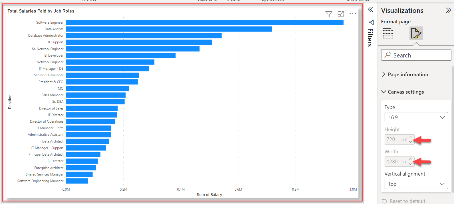Select the Senior BI Developer bar

[103, 75]
